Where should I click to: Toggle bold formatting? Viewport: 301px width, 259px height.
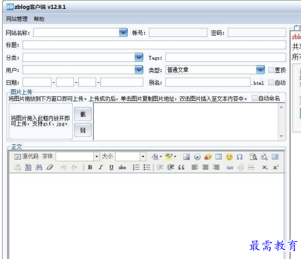[x=90, y=168]
